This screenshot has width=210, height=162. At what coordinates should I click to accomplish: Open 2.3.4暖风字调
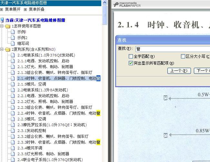point(30,148)
